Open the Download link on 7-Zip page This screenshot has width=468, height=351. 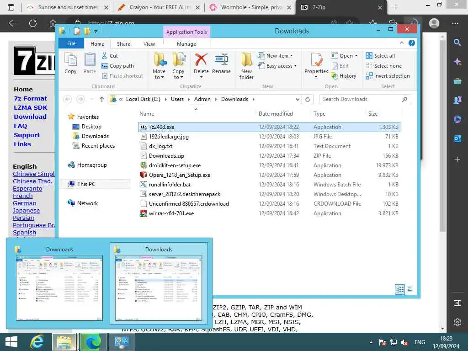pos(30,117)
